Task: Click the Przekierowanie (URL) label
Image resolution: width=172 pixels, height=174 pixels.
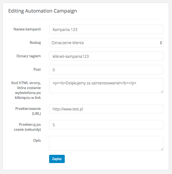Action: [28, 111]
